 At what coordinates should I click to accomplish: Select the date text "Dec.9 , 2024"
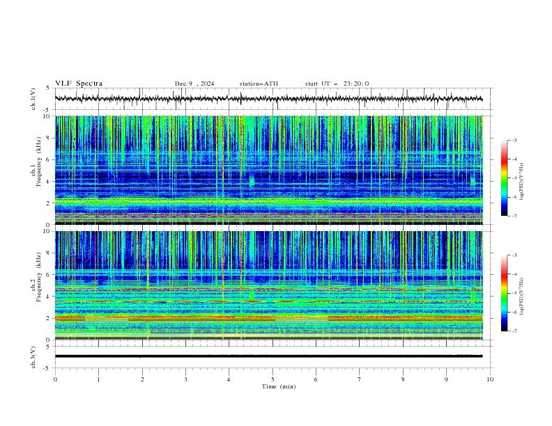194,84
